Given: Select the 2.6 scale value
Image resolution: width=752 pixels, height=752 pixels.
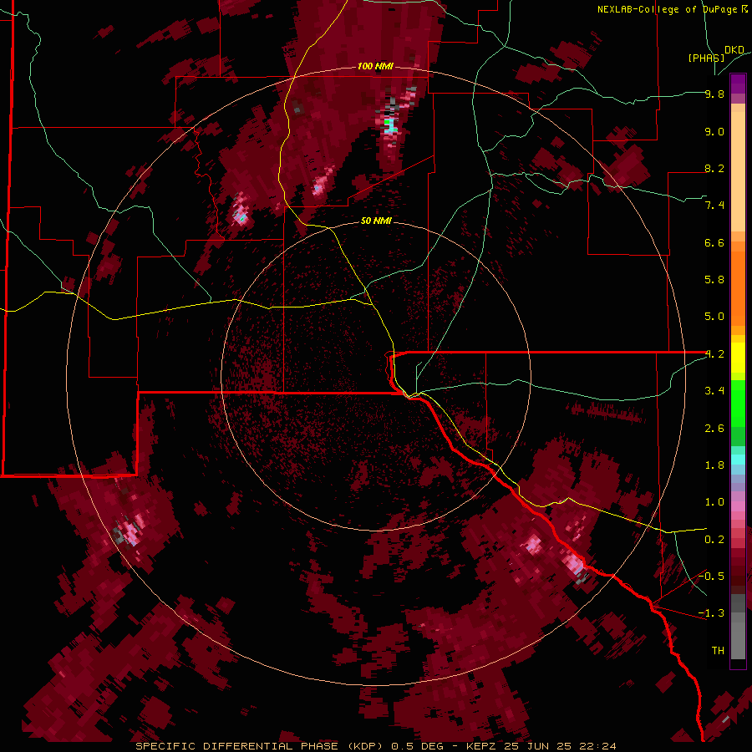Looking at the screenshot, I should click(714, 429).
